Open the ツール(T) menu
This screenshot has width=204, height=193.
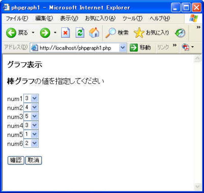(x=132, y=18)
